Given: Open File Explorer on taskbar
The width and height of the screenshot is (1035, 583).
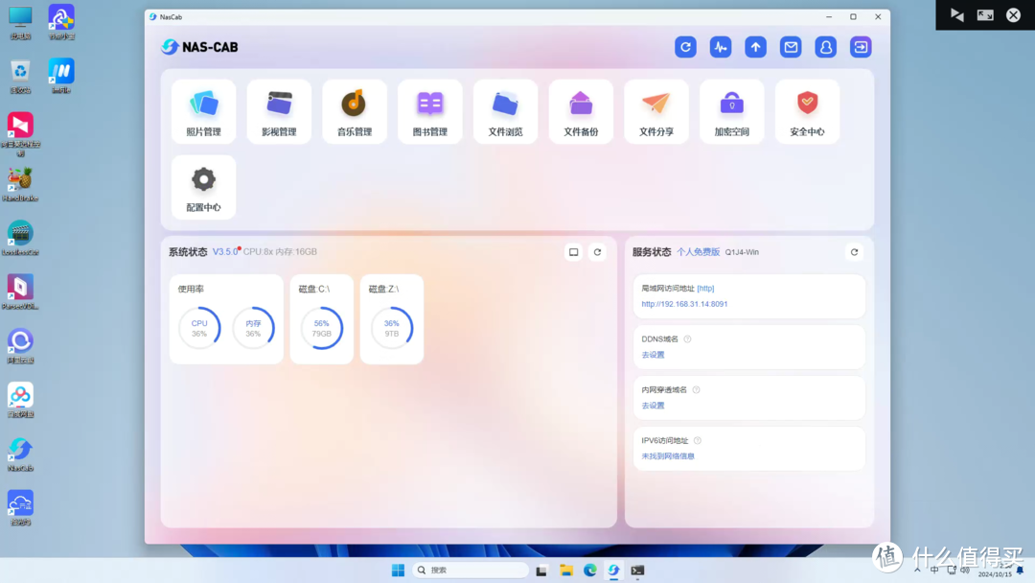Looking at the screenshot, I should [566, 571].
